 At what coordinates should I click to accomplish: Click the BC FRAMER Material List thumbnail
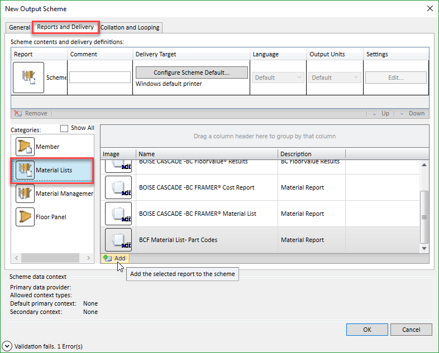click(x=118, y=214)
